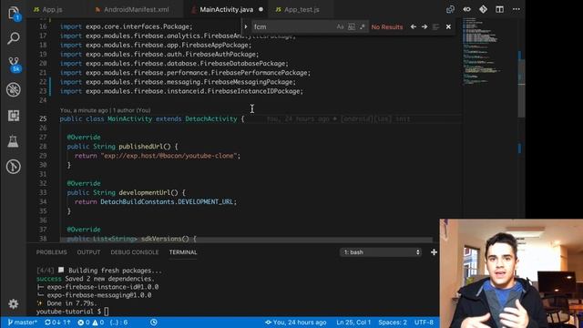The width and height of the screenshot is (583, 328).
Task: Click the terminal prompt 'youtube-tutorial $'
Action: pyautogui.click(x=69, y=312)
